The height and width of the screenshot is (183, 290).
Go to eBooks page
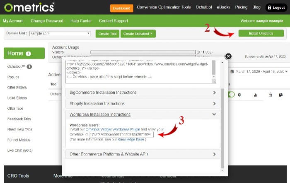(223, 7)
